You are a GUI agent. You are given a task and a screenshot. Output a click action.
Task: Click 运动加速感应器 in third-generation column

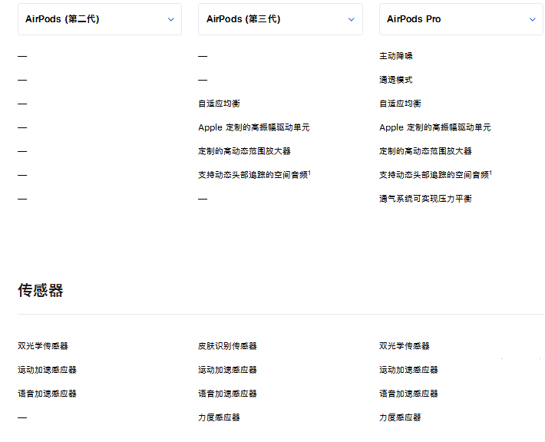tap(227, 370)
